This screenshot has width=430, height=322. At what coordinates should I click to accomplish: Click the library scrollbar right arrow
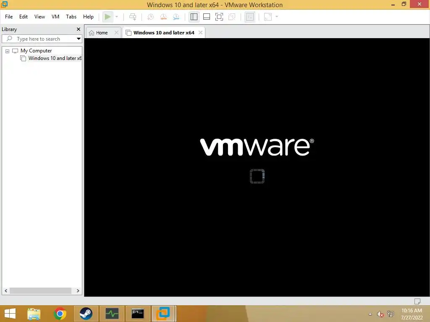click(x=78, y=291)
